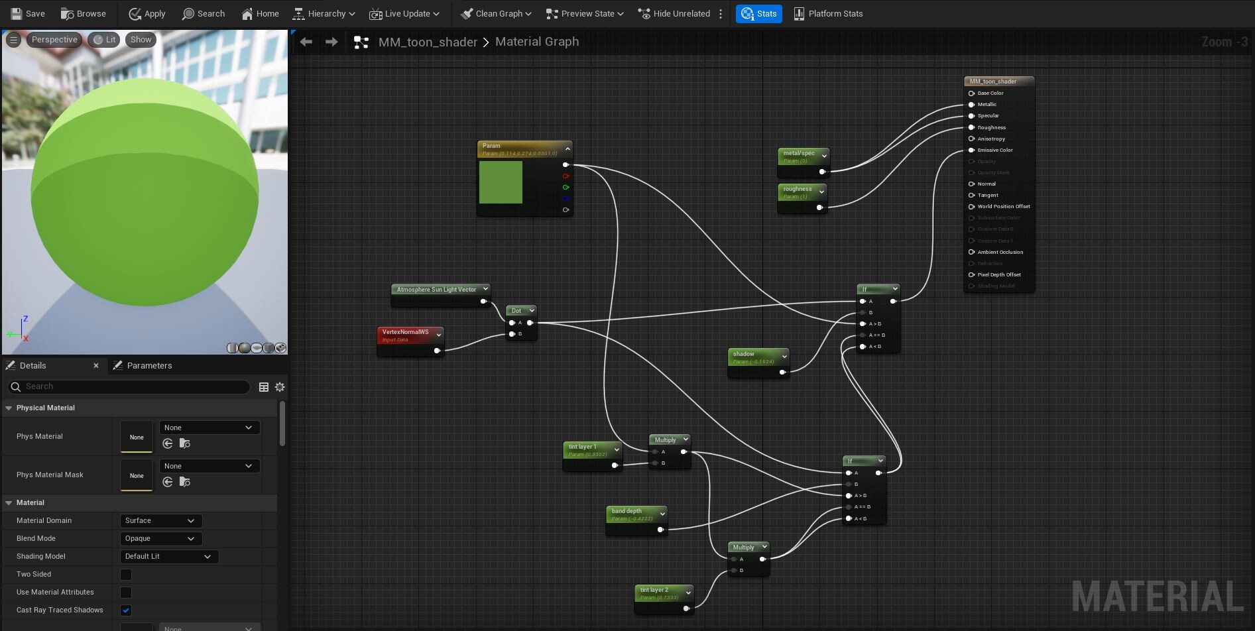Open the viewport hamburger menu
Image resolution: width=1255 pixels, height=631 pixels.
click(x=13, y=40)
